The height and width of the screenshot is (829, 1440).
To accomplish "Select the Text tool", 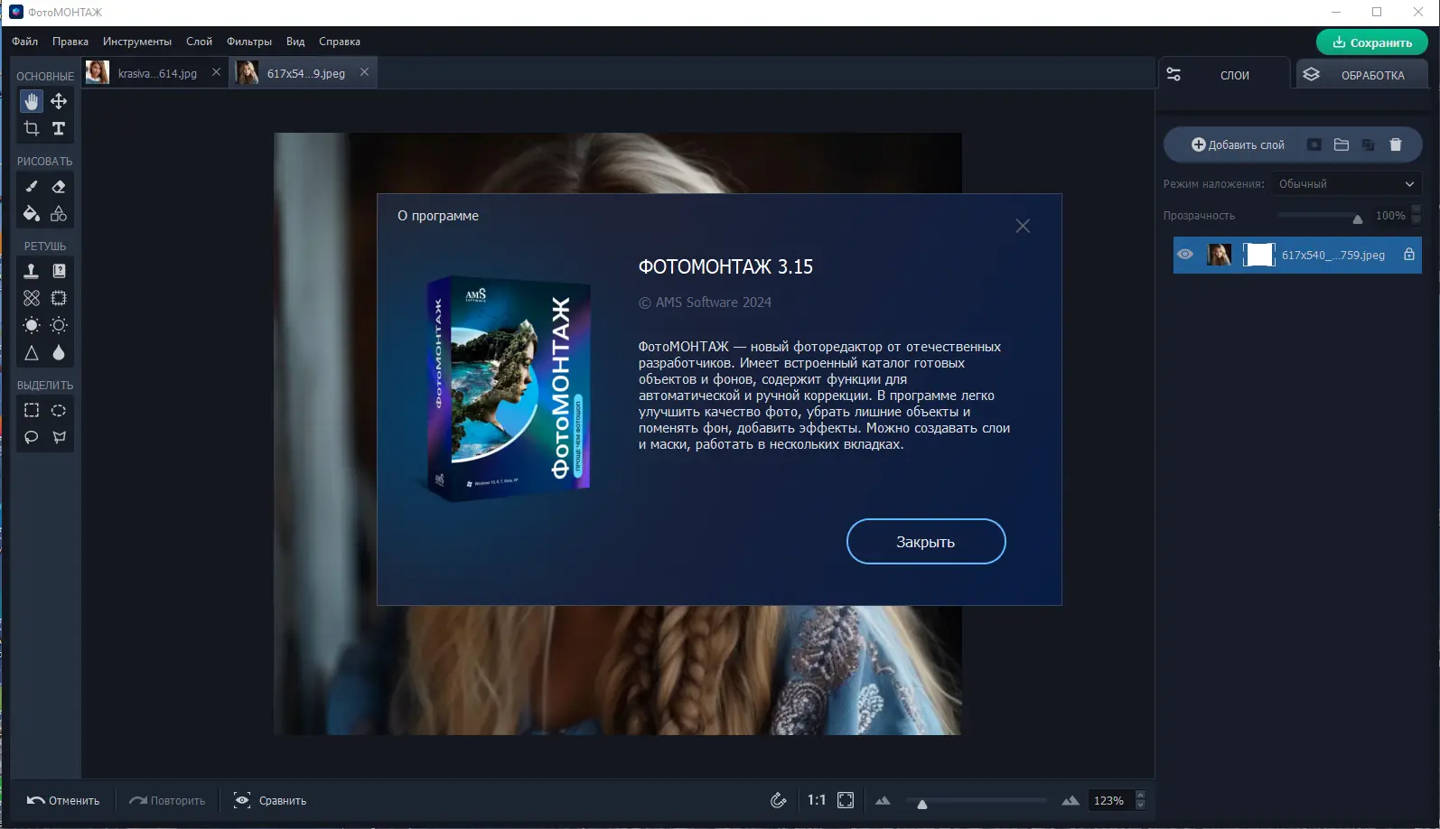I will (x=59, y=128).
